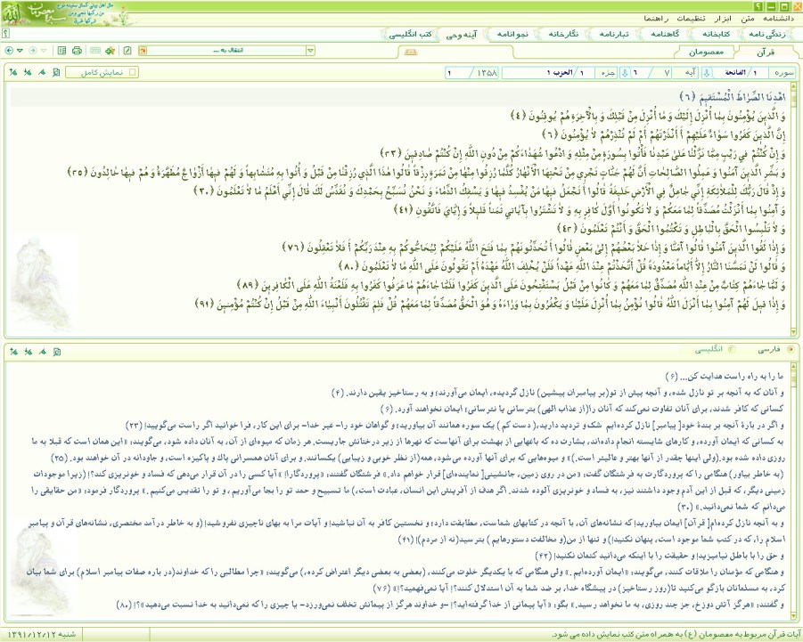
Task: Open the back history dropdown arrow
Action: tap(20, 51)
